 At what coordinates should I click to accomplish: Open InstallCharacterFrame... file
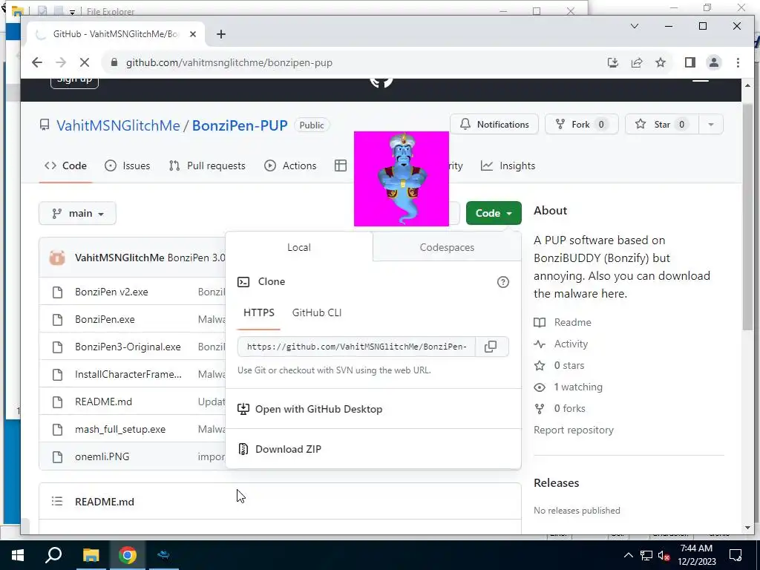pyautogui.click(x=128, y=374)
